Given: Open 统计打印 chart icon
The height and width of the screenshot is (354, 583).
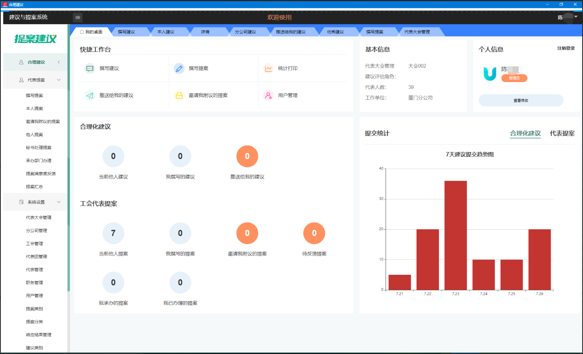Looking at the screenshot, I should pos(268,68).
